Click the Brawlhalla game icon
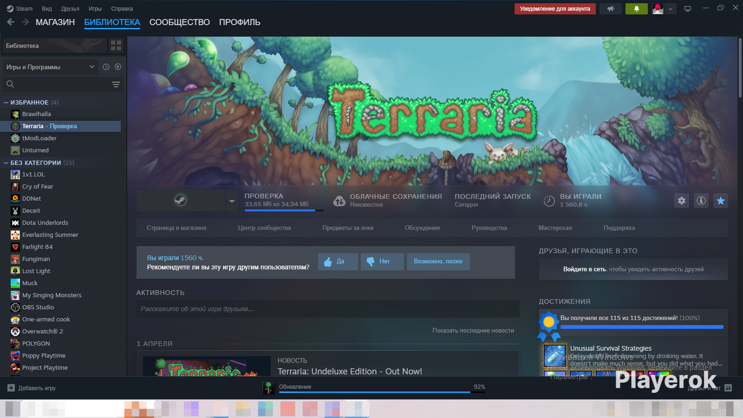 [x=15, y=114]
